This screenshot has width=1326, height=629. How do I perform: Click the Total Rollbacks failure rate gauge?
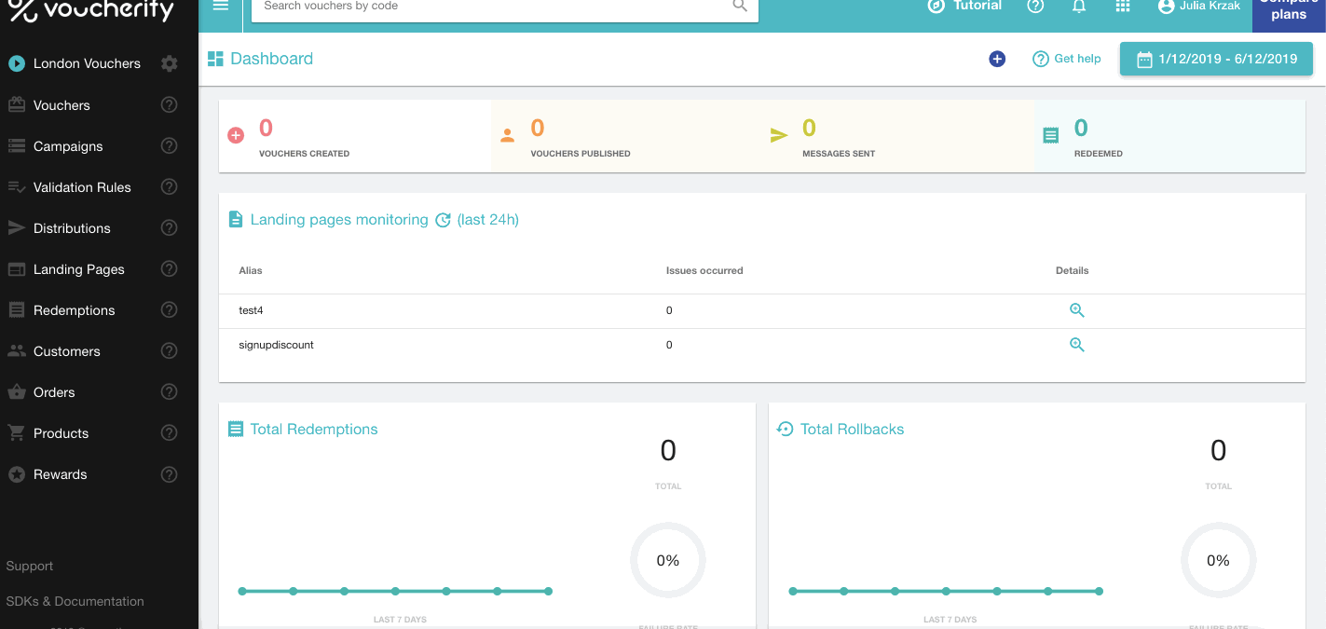1219,560
